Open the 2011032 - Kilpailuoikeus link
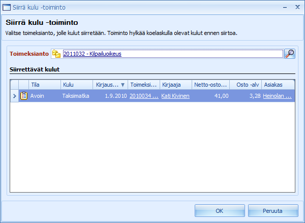This screenshot has width=305, height=223. point(92,54)
